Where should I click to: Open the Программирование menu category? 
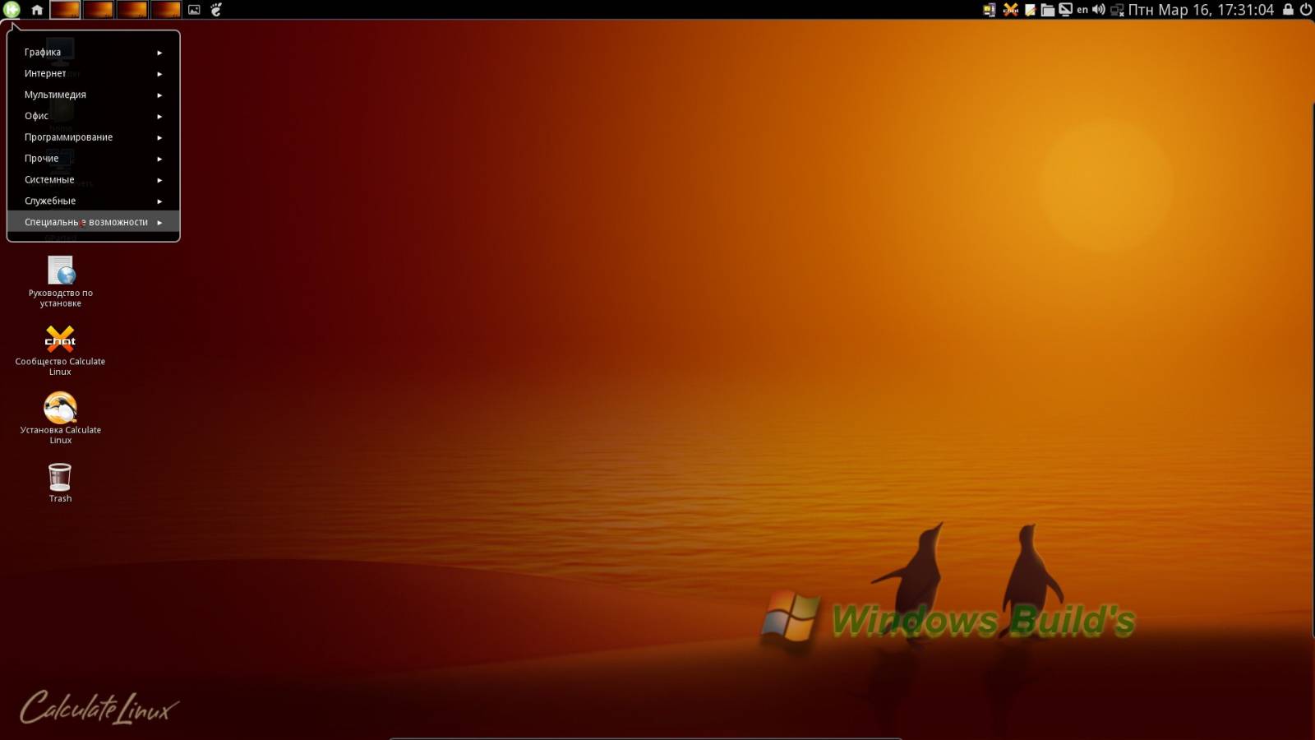(x=93, y=137)
